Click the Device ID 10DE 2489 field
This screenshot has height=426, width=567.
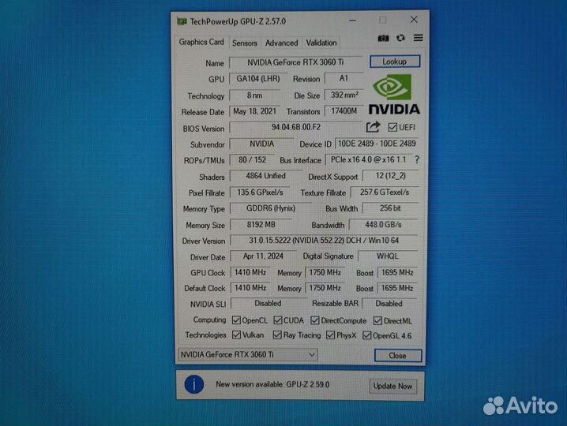coord(377,144)
